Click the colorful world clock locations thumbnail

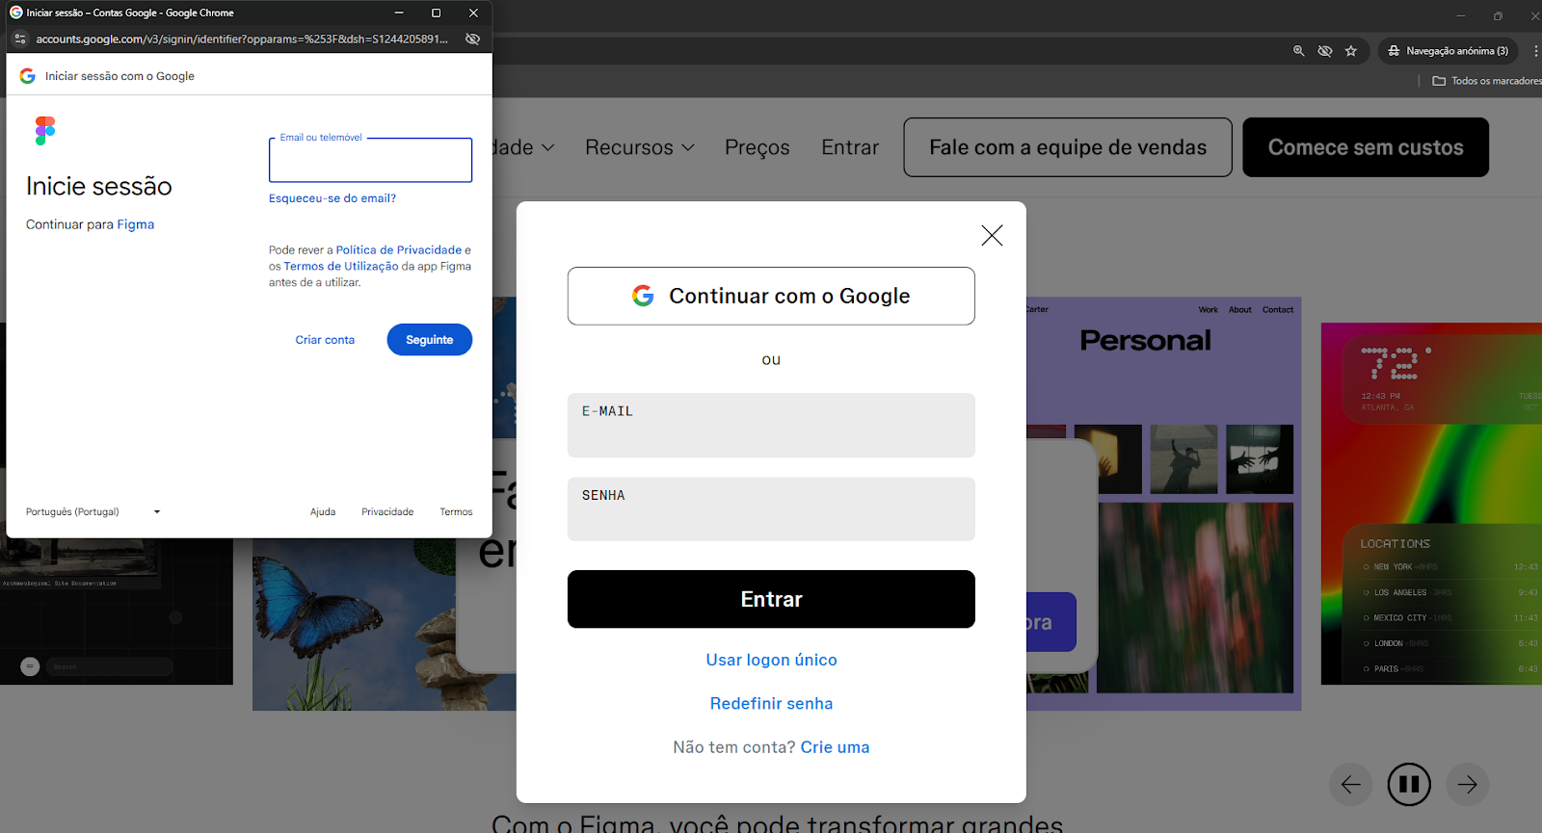[1431, 504]
